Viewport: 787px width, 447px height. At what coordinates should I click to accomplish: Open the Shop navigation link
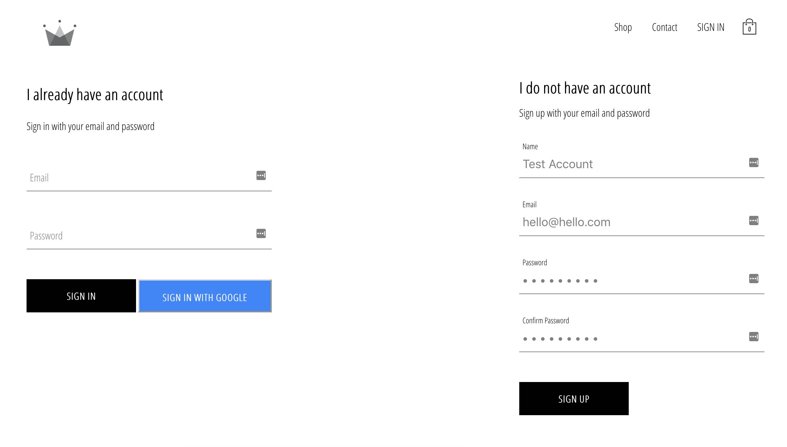coord(623,27)
